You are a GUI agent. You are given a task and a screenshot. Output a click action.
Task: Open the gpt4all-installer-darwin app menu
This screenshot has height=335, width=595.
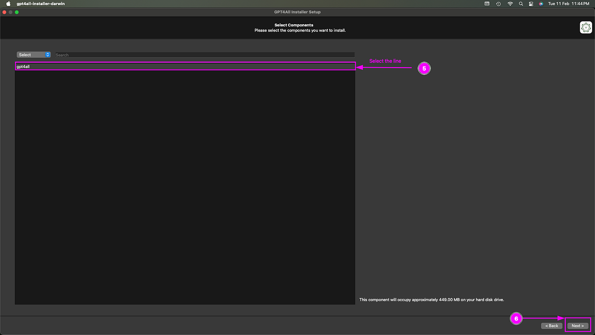coord(41,3)
